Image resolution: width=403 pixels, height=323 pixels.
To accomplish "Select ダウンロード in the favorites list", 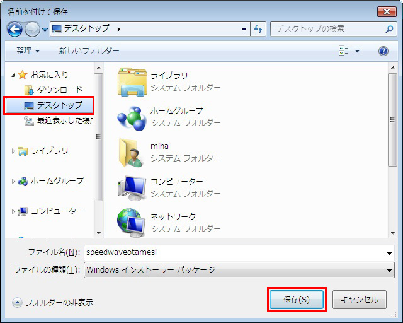I will [x=59, y=90].
